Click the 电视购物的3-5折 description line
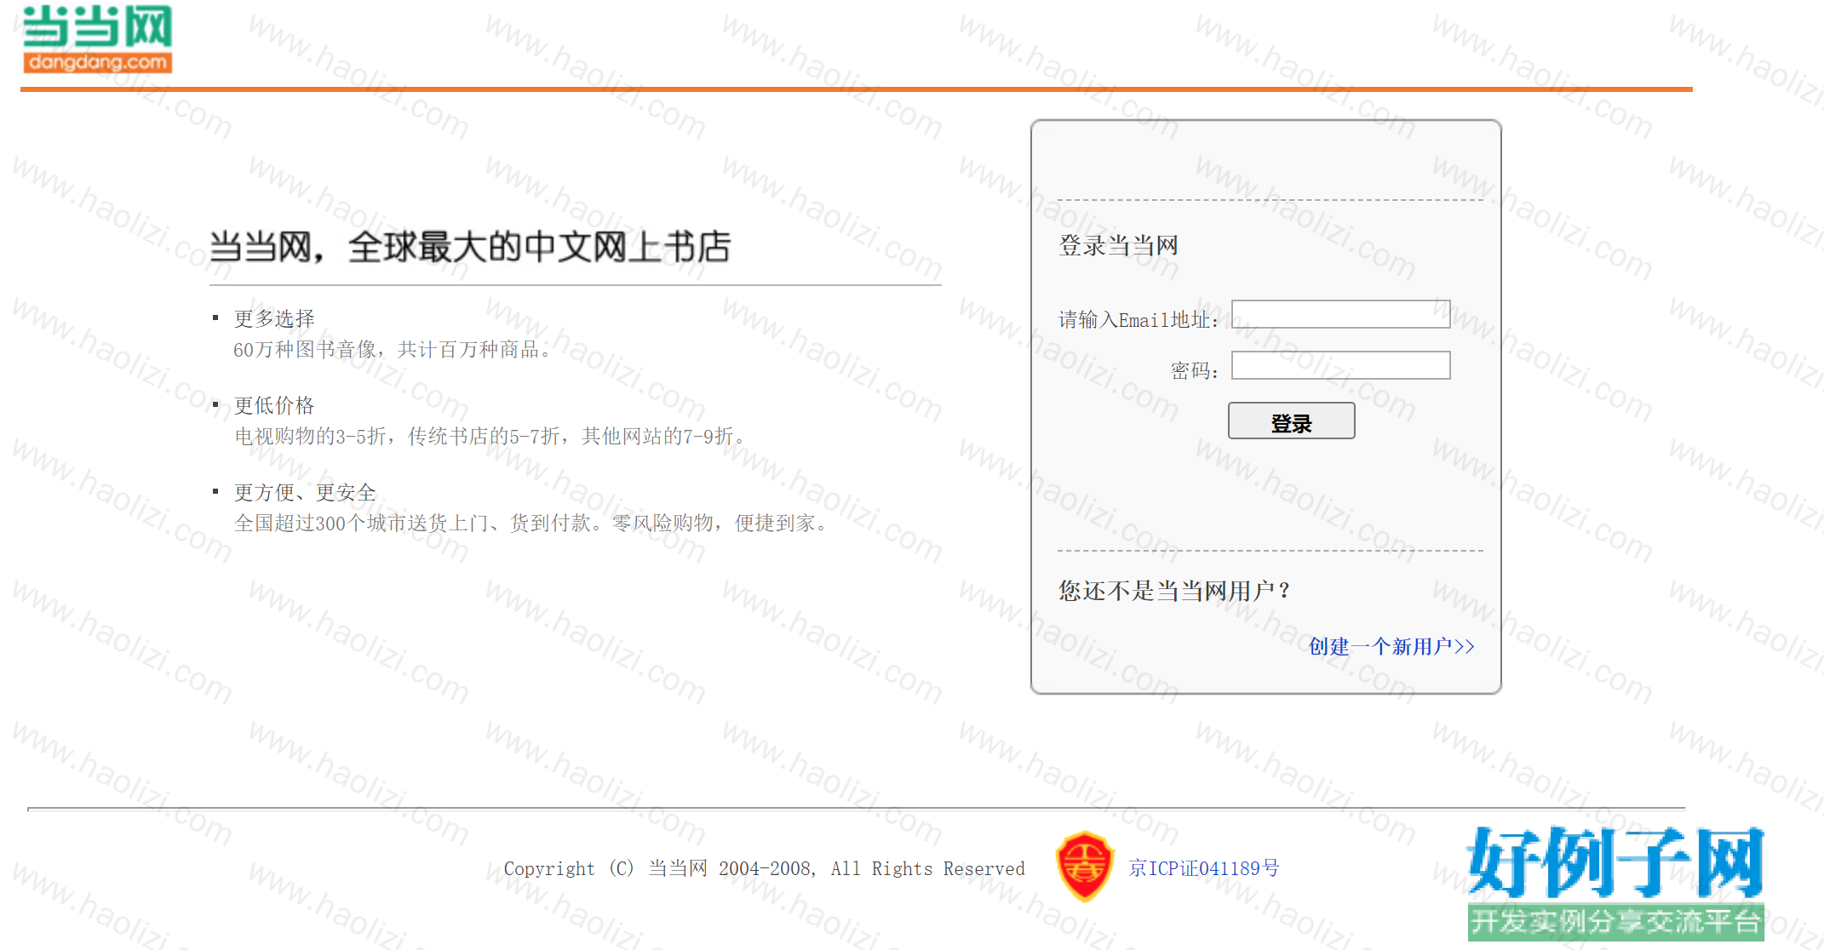 (x=491, y=437)
